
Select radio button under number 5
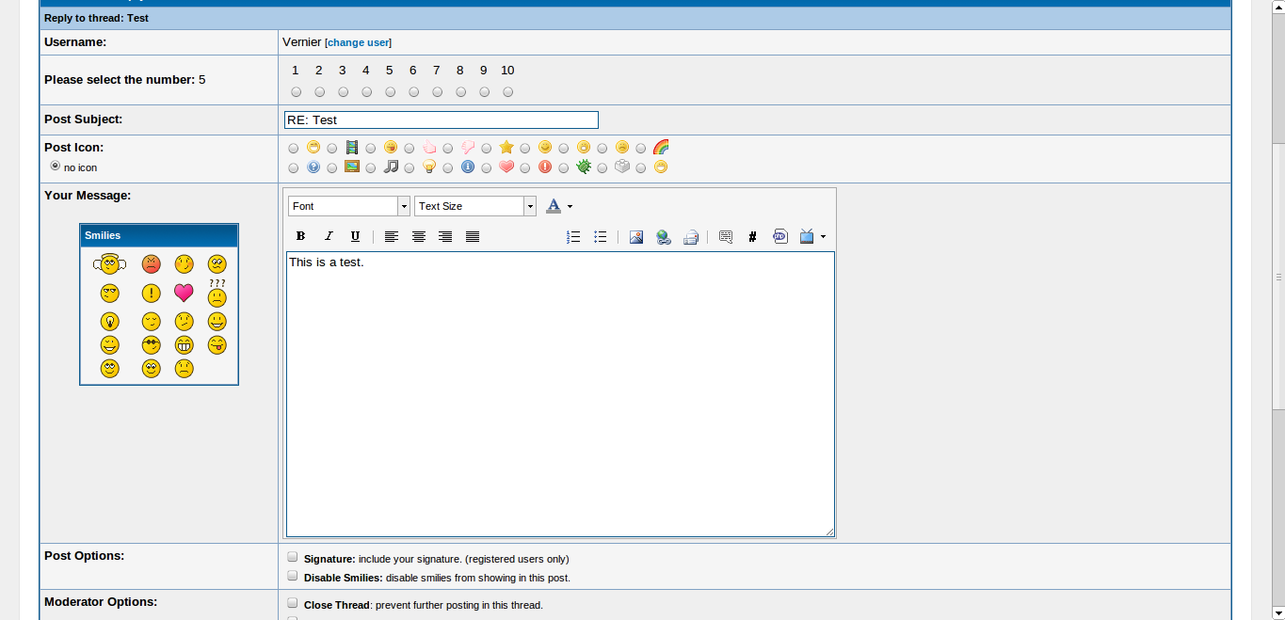coord(390,92)
